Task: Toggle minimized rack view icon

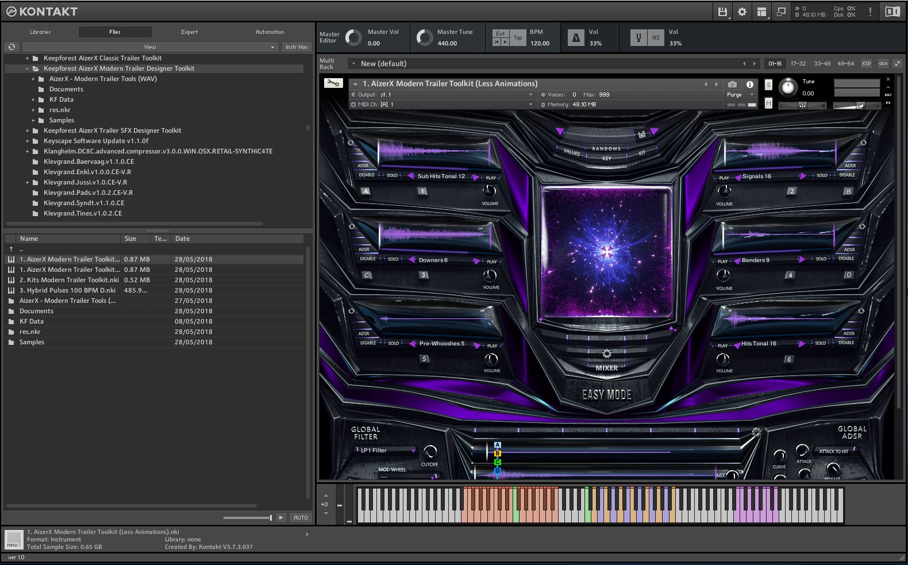Action: [x=781, y=11]
